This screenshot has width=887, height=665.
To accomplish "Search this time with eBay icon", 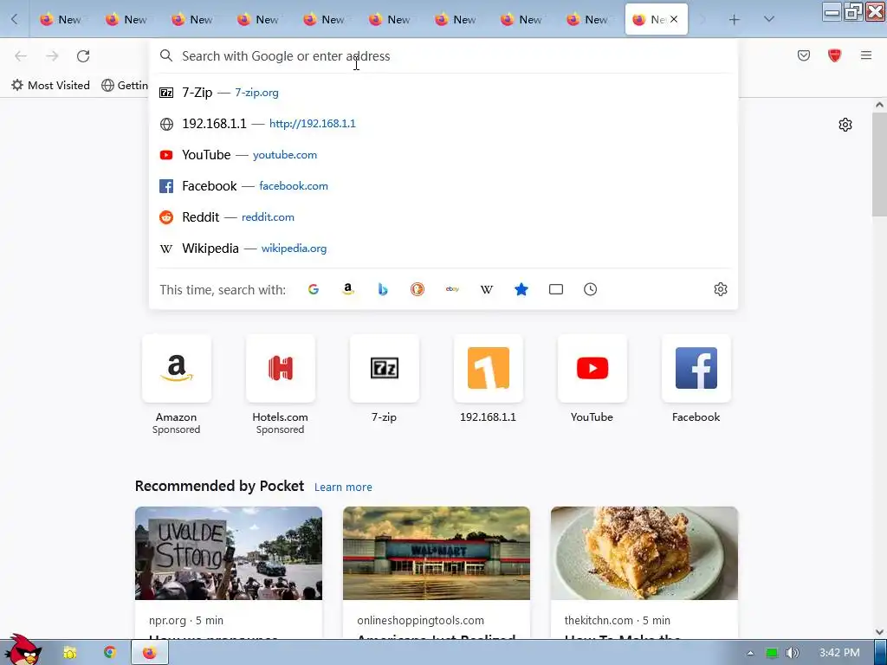I will pos(452,289).
